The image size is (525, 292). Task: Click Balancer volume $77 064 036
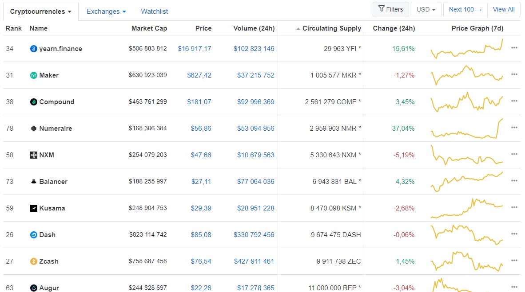click(256, 182)
